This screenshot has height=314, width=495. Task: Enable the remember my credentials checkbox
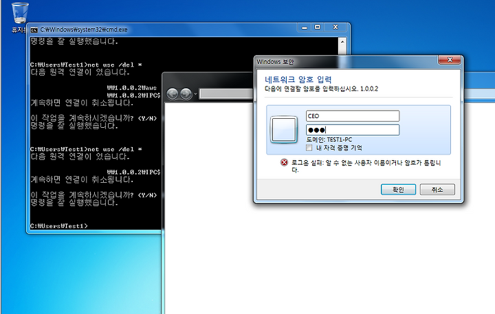[x=309, y=147]
